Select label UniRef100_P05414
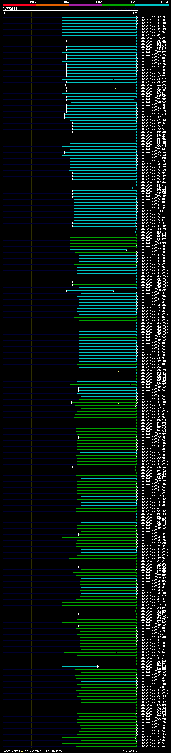The image size is (171, 753). pyautogui.click(x=153, y=93)
